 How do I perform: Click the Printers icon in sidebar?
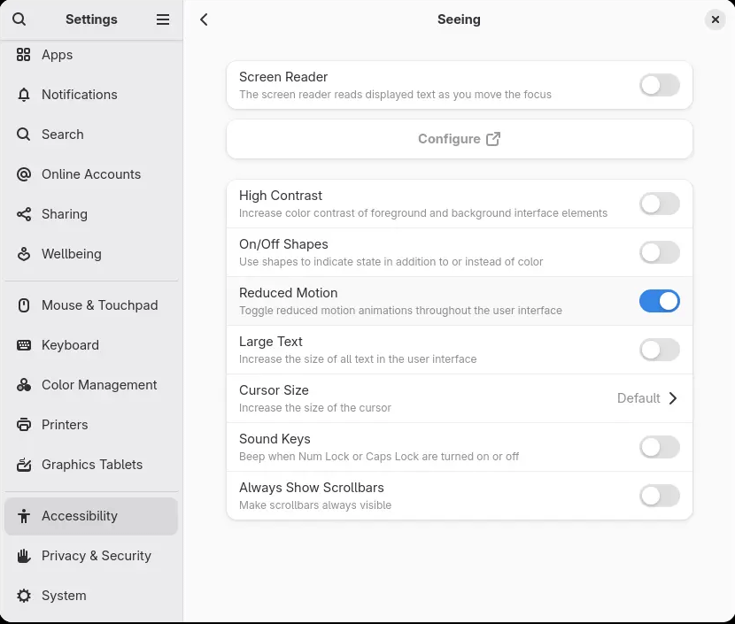(x=24, y=425)
